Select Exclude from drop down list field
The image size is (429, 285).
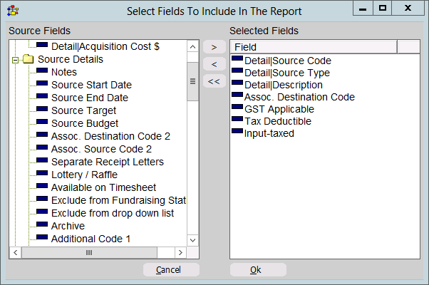pyautogui.click(x=113, y=213)
